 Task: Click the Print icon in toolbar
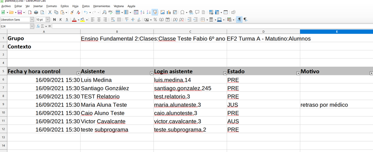[x=36, y=12]
